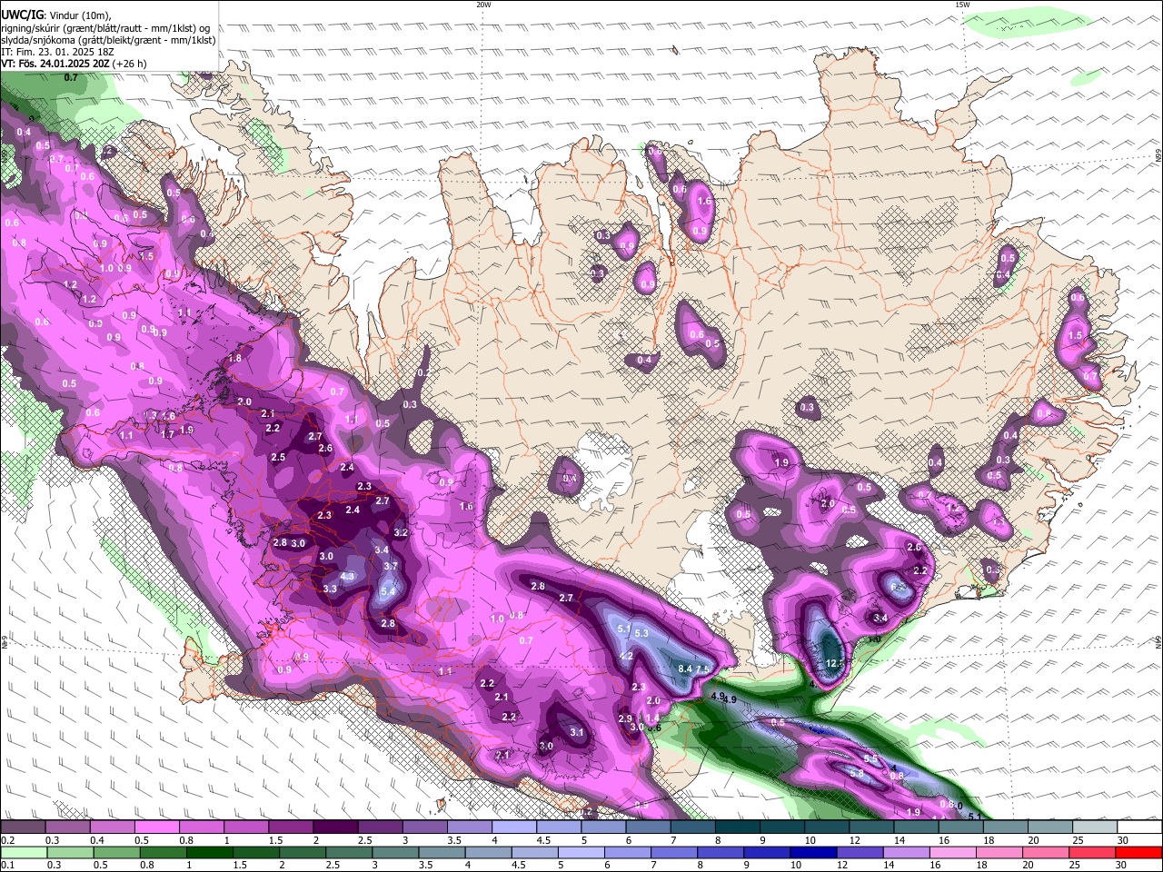
Task: Click the 3.7 precipitation value on the map
Action: (391, 566)
